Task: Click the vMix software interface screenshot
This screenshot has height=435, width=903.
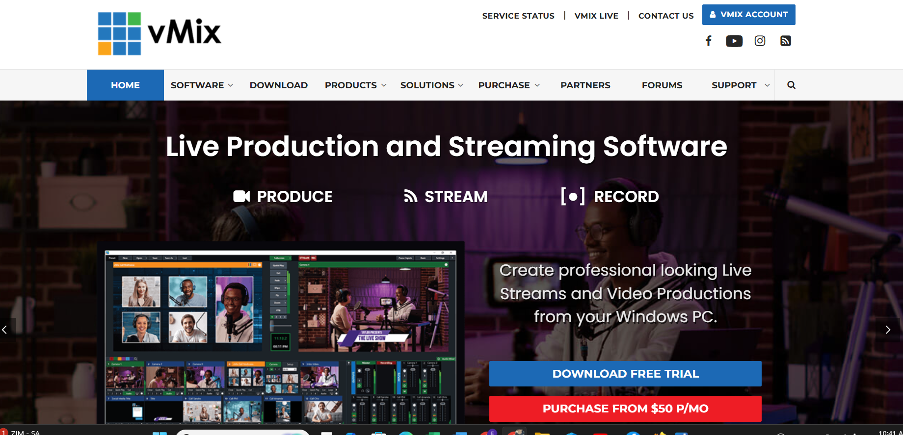Action: (281, 333)
